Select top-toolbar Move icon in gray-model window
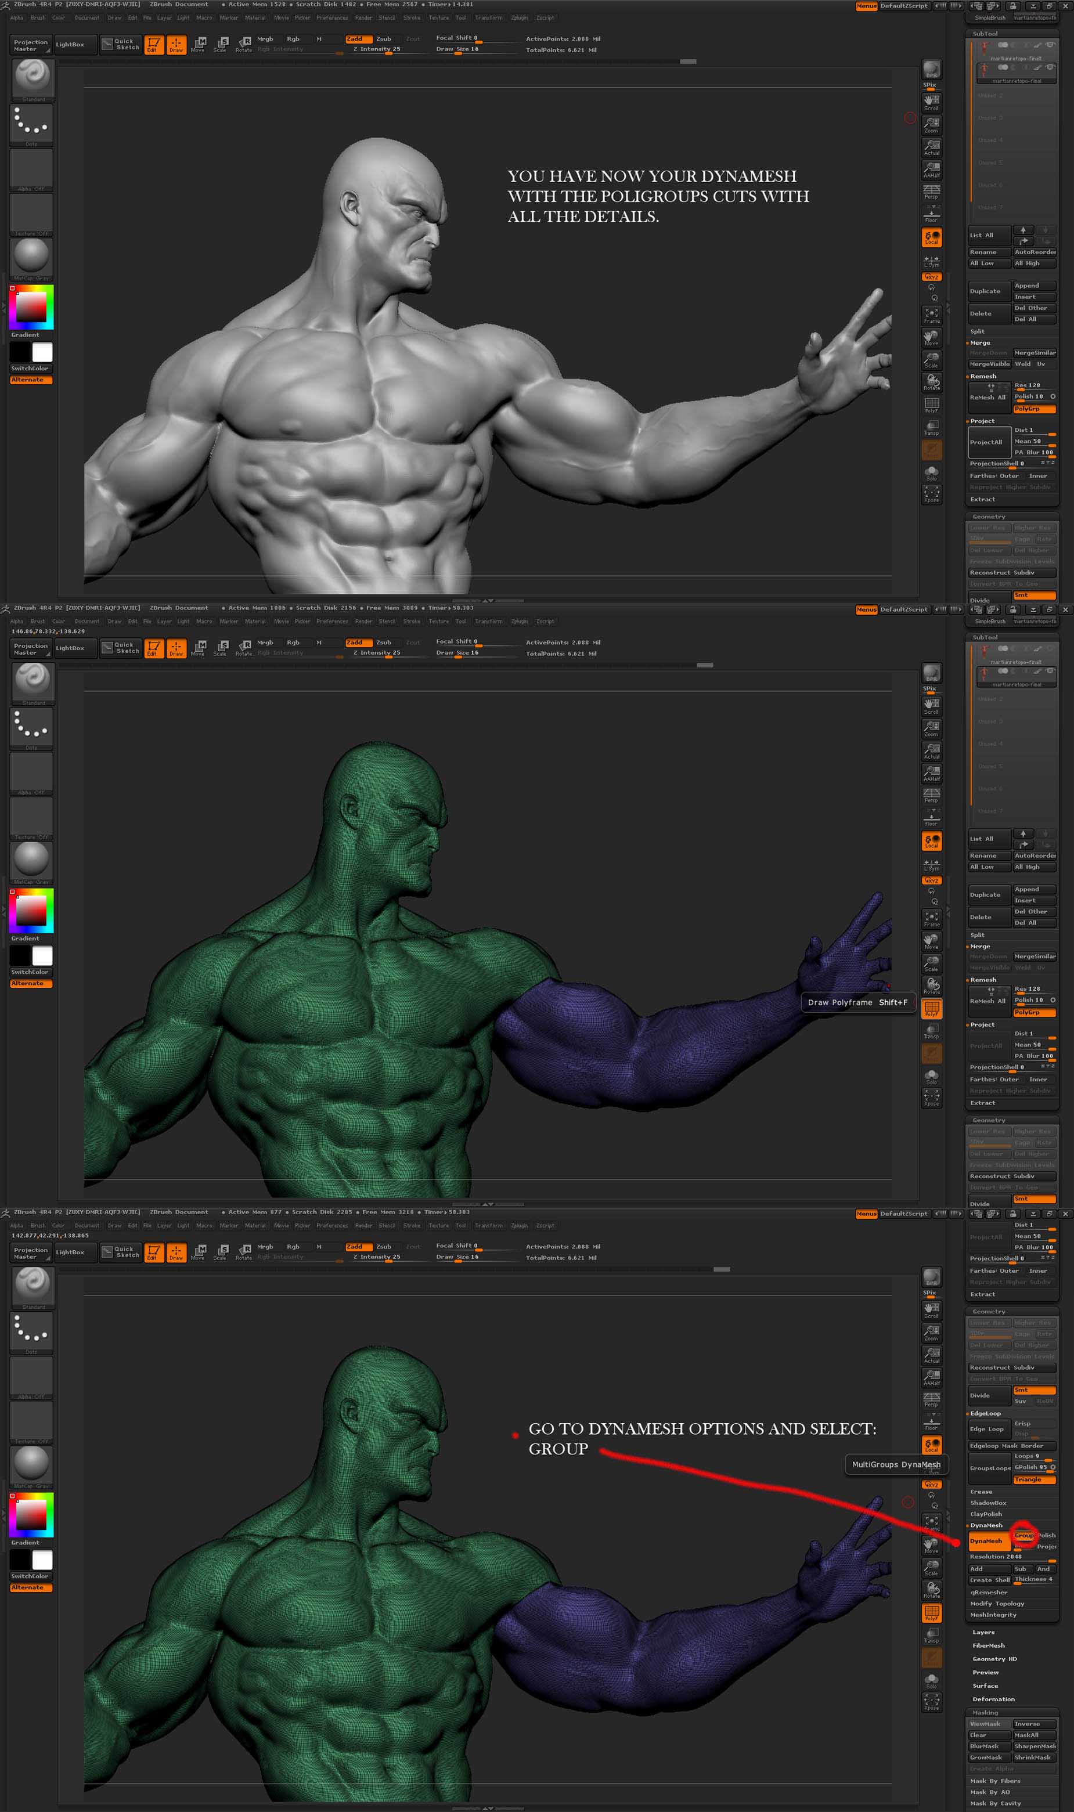Viewport: 1074px width, 1812px height. coord(199,45)
